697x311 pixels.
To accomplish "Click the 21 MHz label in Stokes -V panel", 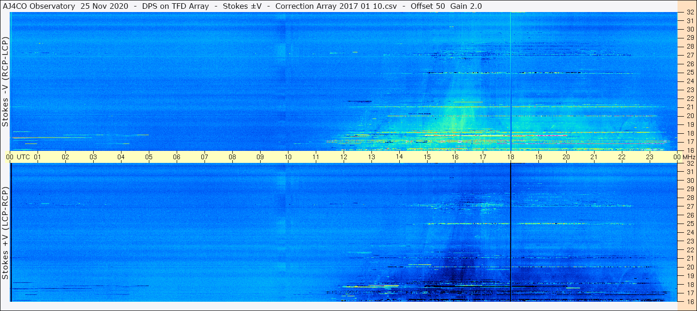I will (x=690, y=107).
